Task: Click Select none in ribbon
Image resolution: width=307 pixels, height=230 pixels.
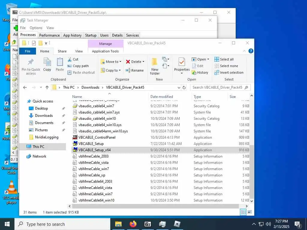Action: coord(226,66)
